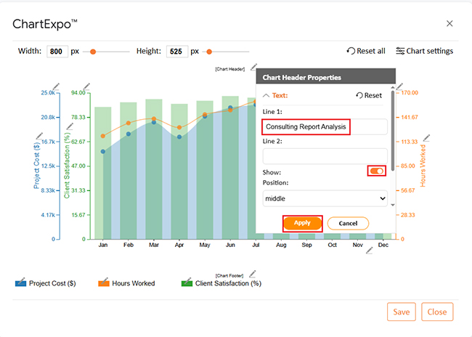Click the pencil icon beside Chart Header
This screenshot has height=337, width=472.
click(x=253, y=67)
